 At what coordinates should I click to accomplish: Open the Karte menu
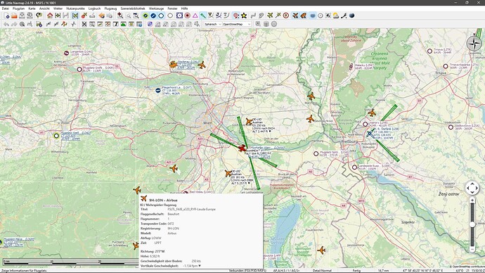[x=32, y=8]
